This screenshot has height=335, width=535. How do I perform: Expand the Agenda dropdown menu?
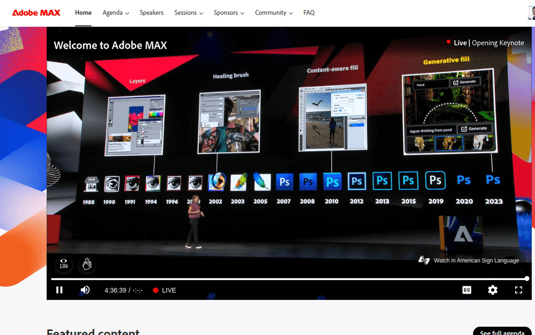(115, 13)
